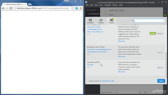Open the Edit menu in Brackets
The height and width of the screenshot is (95, 168).
pos(91,5)
